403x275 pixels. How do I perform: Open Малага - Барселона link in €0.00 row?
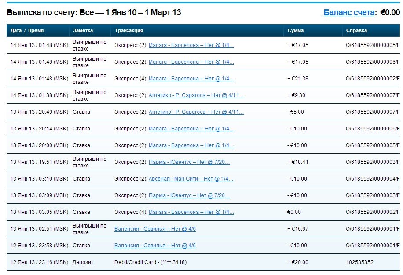[191, 212]
